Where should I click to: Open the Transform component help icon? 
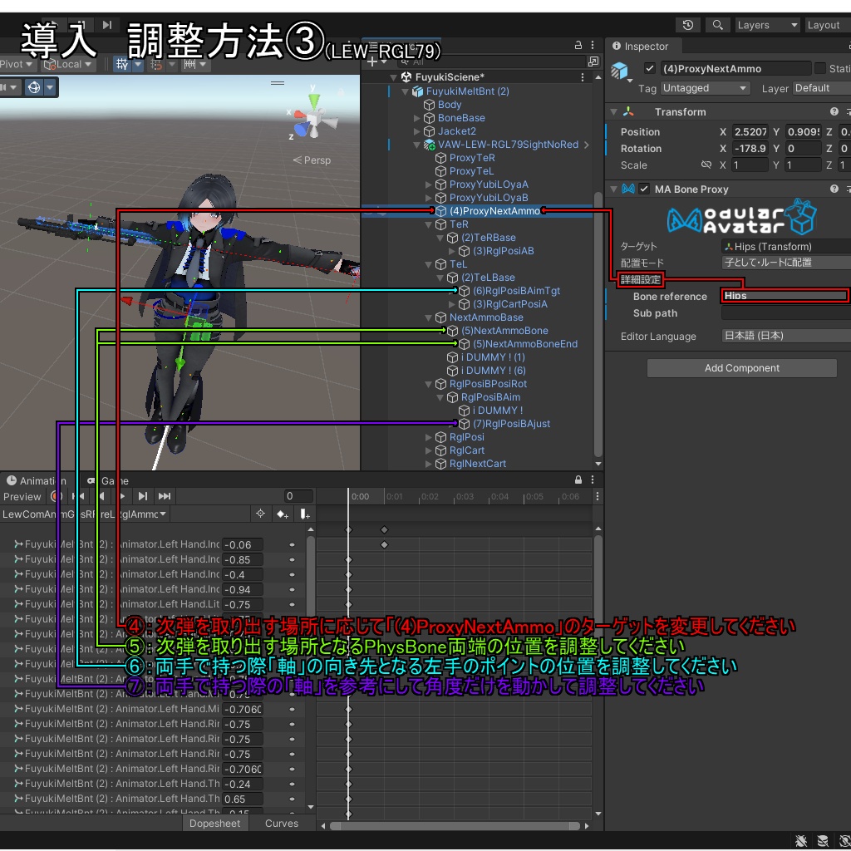coord(834,111)
